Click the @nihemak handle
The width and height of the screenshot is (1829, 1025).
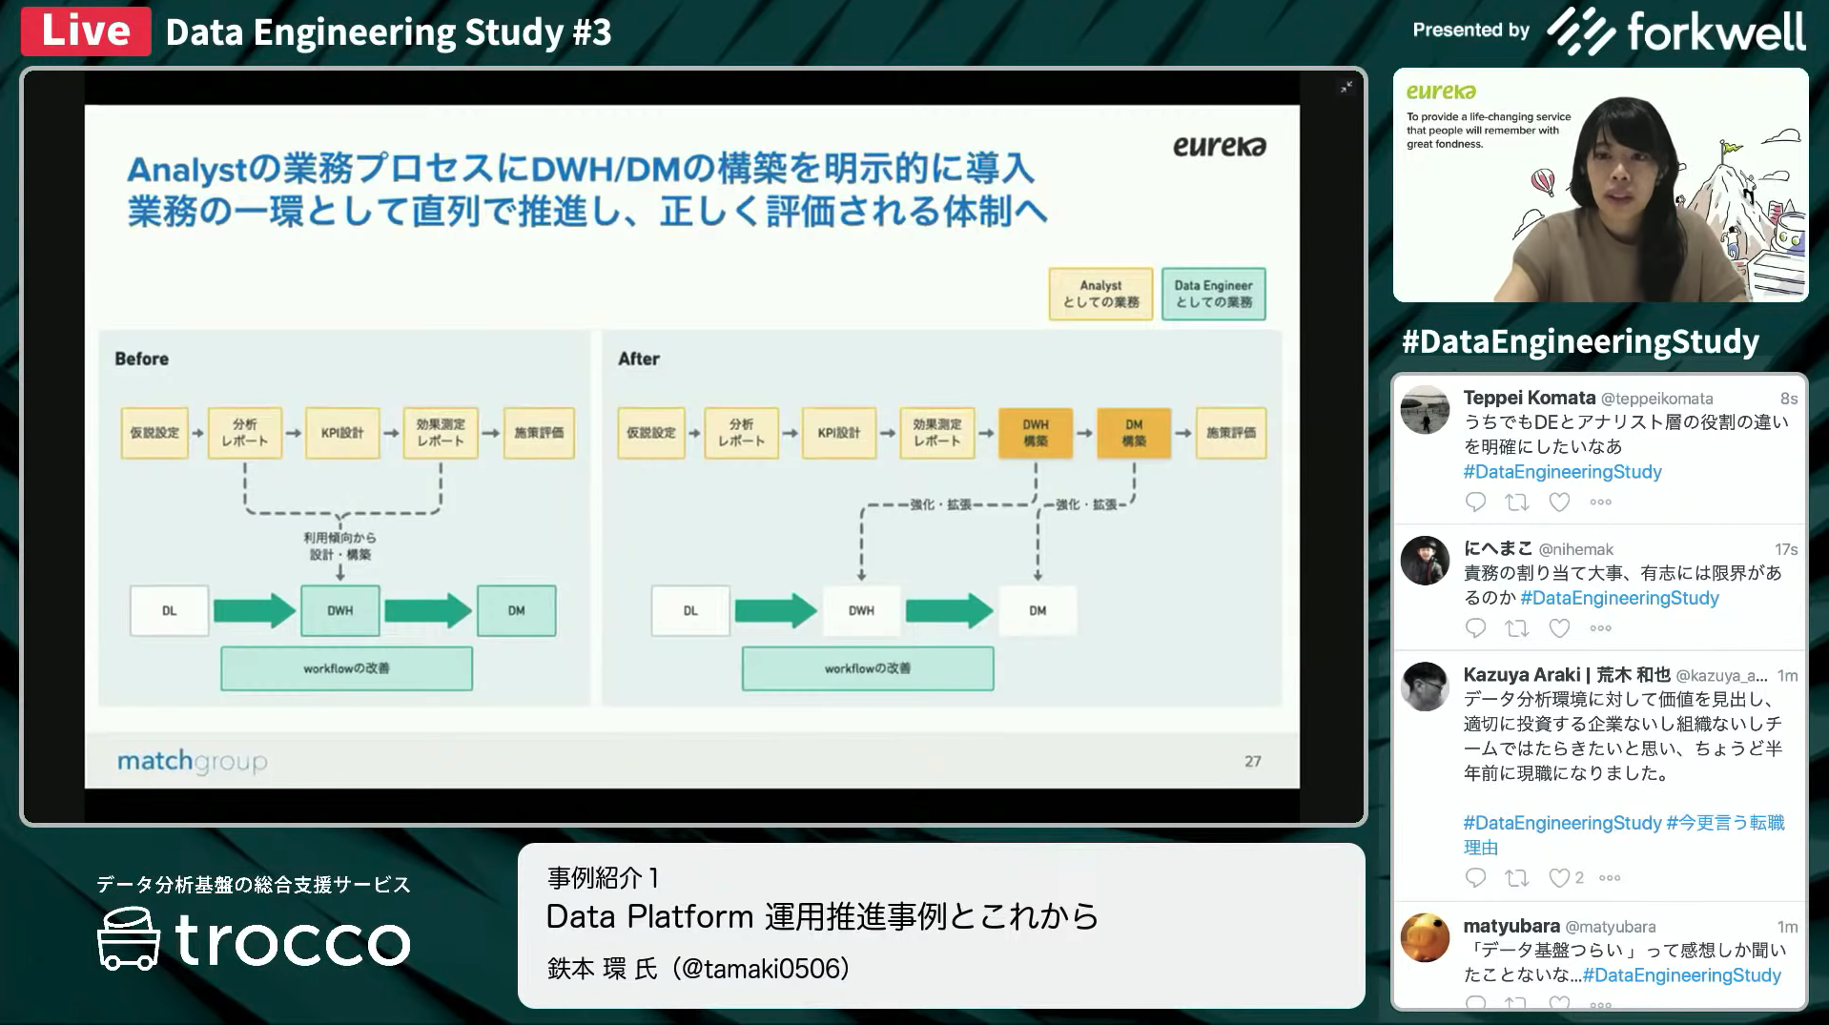(1575, 549)
